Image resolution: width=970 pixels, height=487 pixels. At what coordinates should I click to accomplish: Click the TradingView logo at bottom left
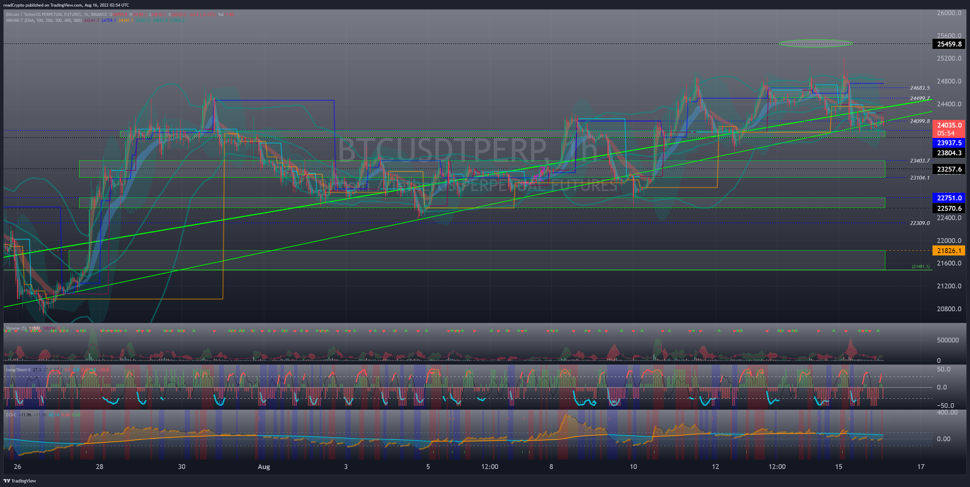tap(19, 481)
